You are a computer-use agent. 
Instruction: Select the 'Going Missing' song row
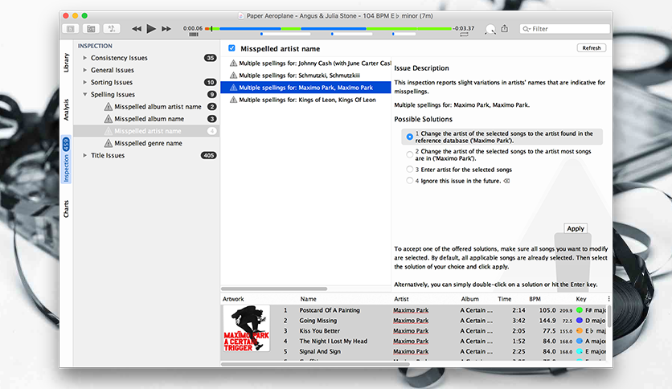[438, 321]
